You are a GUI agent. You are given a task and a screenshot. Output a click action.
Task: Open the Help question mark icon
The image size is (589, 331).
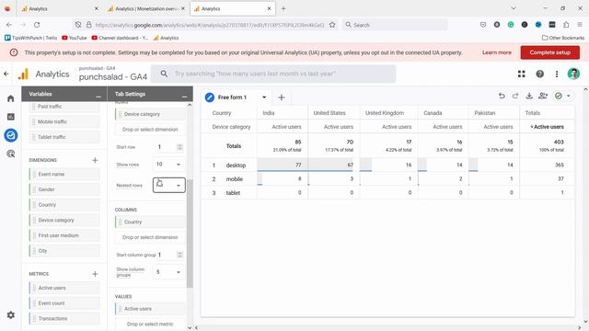[x=540, y=74]
